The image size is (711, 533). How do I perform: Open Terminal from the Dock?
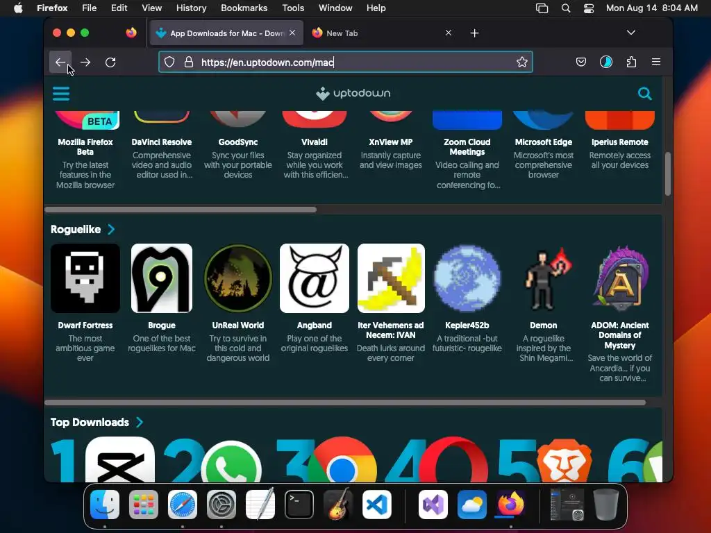pos(299,505)
